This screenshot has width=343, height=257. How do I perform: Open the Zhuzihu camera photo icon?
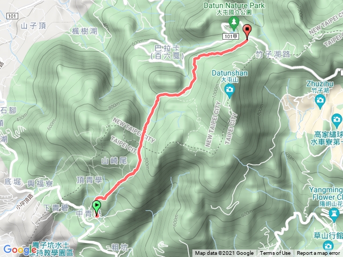[320, 102]
